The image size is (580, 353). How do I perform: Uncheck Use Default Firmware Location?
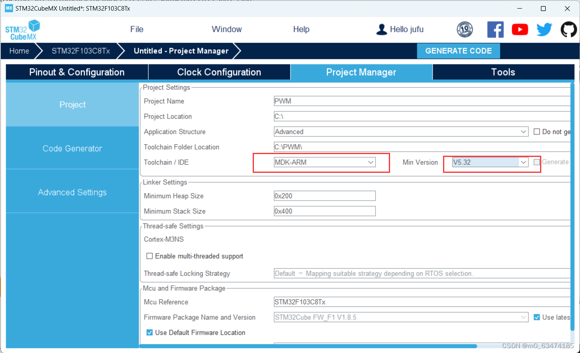(x=150, y=333)
